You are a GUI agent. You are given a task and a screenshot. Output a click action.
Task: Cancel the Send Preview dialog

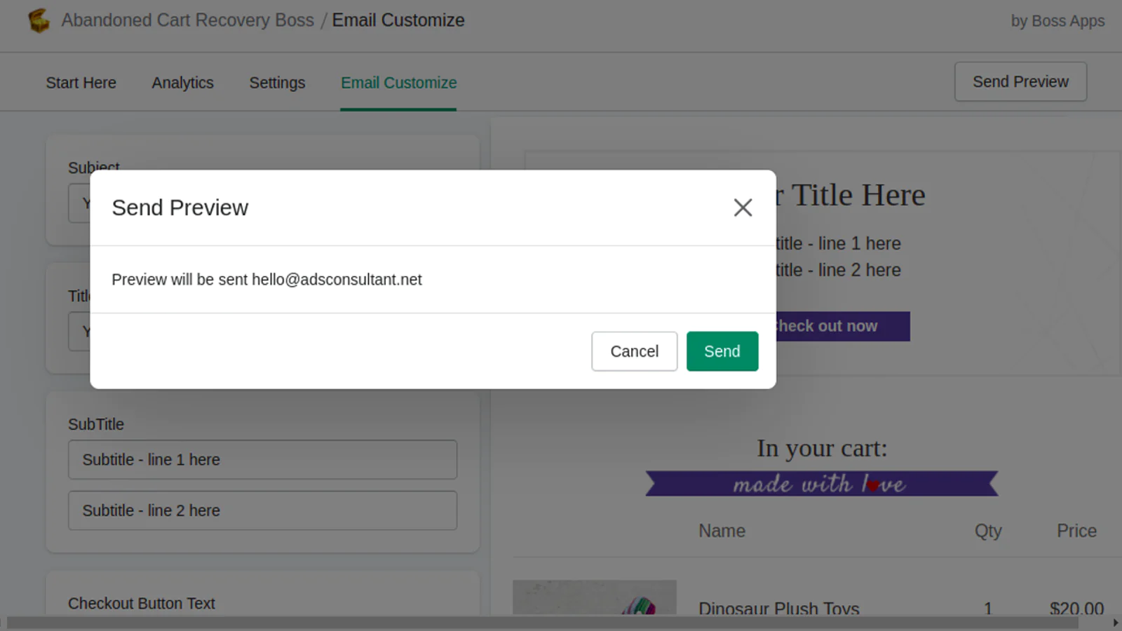pyautogui.click(x=634, y=351)
